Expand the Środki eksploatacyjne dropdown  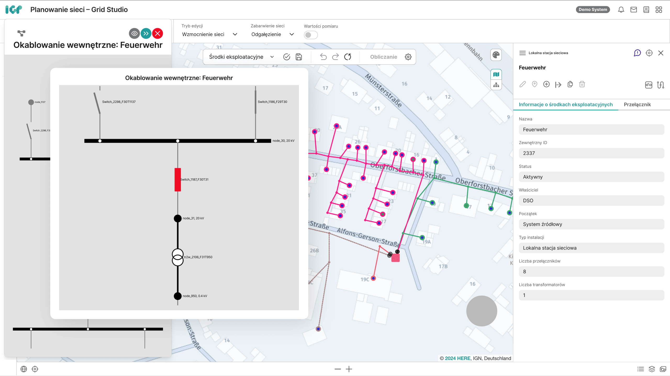[241, 57]
